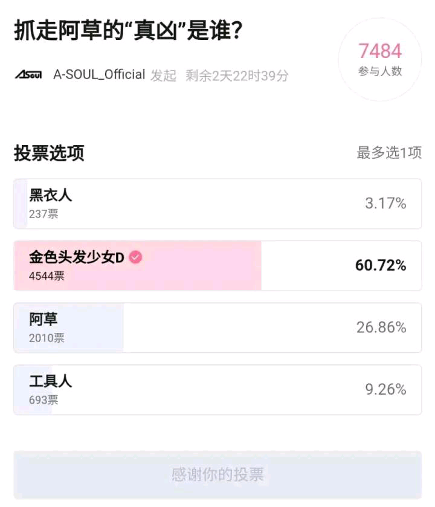Click the 4544票 vote count
This screenshot has width=435, height=507.
pyautogui.click(x=47, y=276)
